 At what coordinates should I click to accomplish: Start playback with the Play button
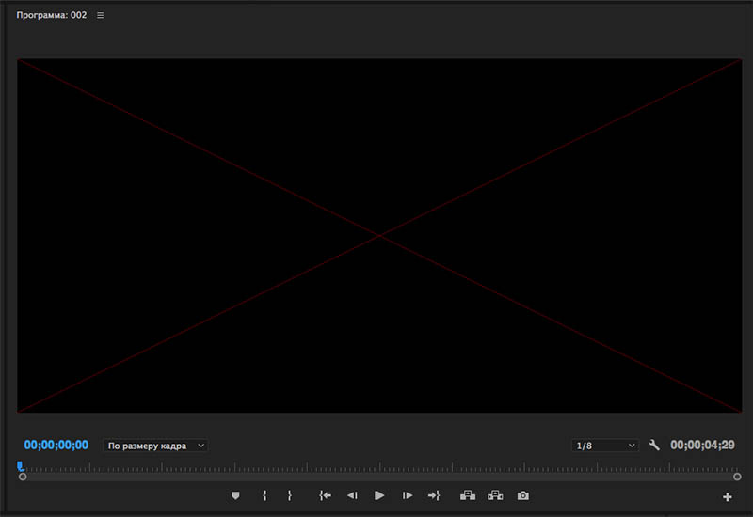[x=379, y=495]
